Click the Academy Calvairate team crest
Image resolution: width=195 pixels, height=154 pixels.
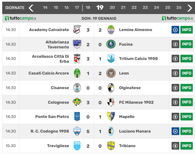click(x=77, y=30)
